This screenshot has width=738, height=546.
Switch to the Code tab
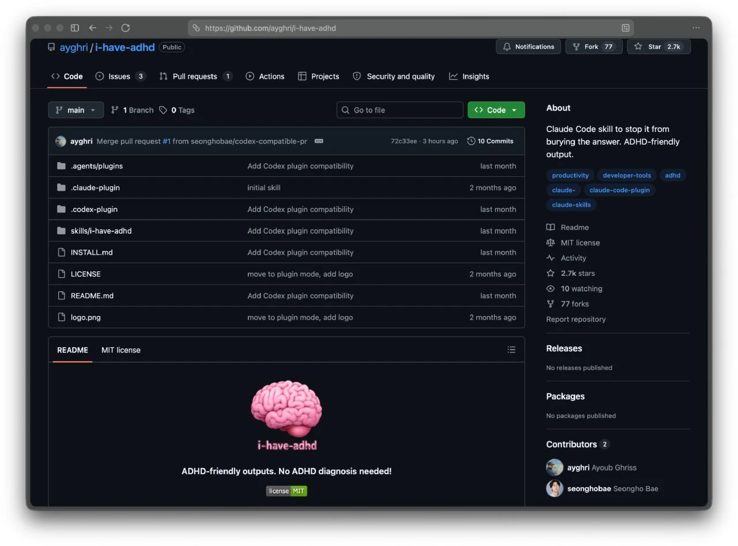pos(67,76)
